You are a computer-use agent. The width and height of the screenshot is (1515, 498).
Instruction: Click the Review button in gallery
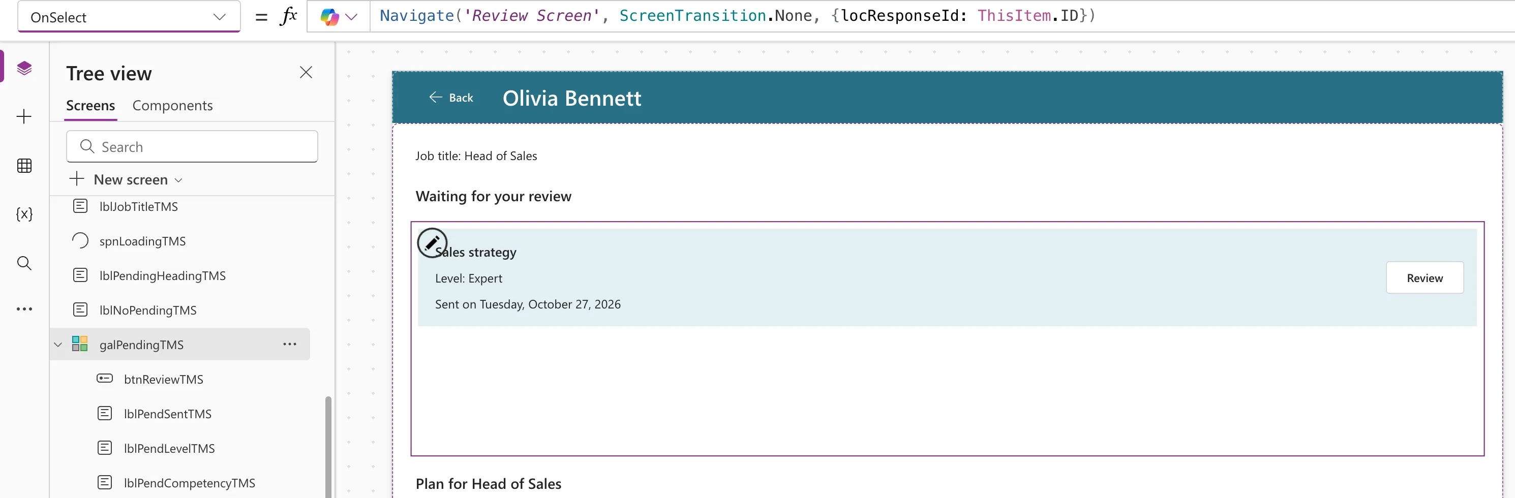1425,277
